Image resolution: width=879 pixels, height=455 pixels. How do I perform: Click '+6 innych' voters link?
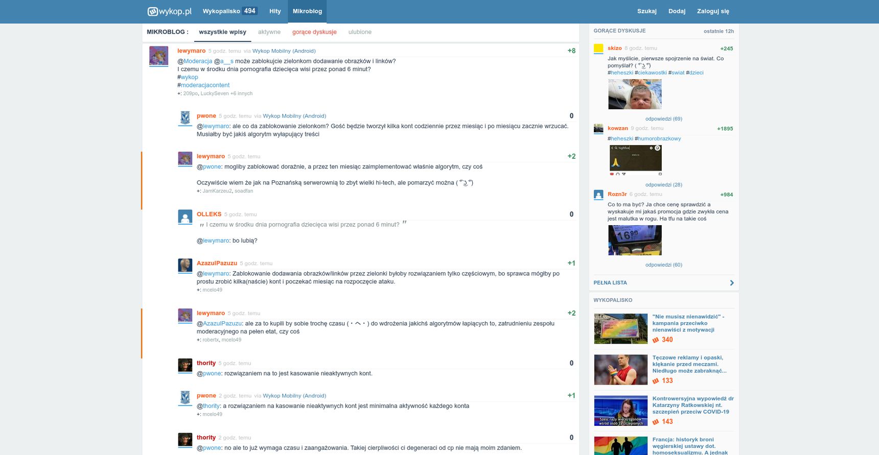pyautogui.click(x=241, y=93)
